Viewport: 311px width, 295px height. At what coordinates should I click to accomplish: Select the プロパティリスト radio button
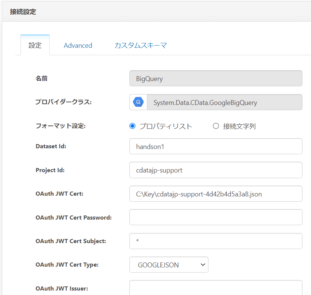click(132, 126)
